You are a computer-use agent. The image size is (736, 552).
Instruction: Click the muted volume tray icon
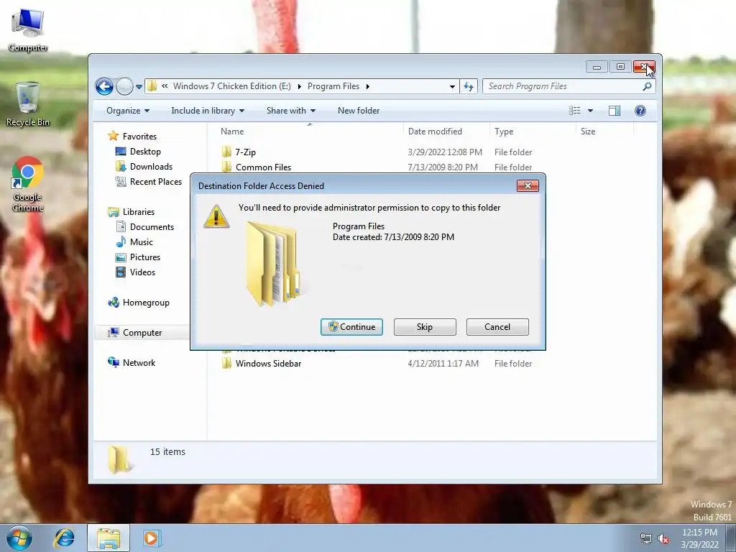663,539
